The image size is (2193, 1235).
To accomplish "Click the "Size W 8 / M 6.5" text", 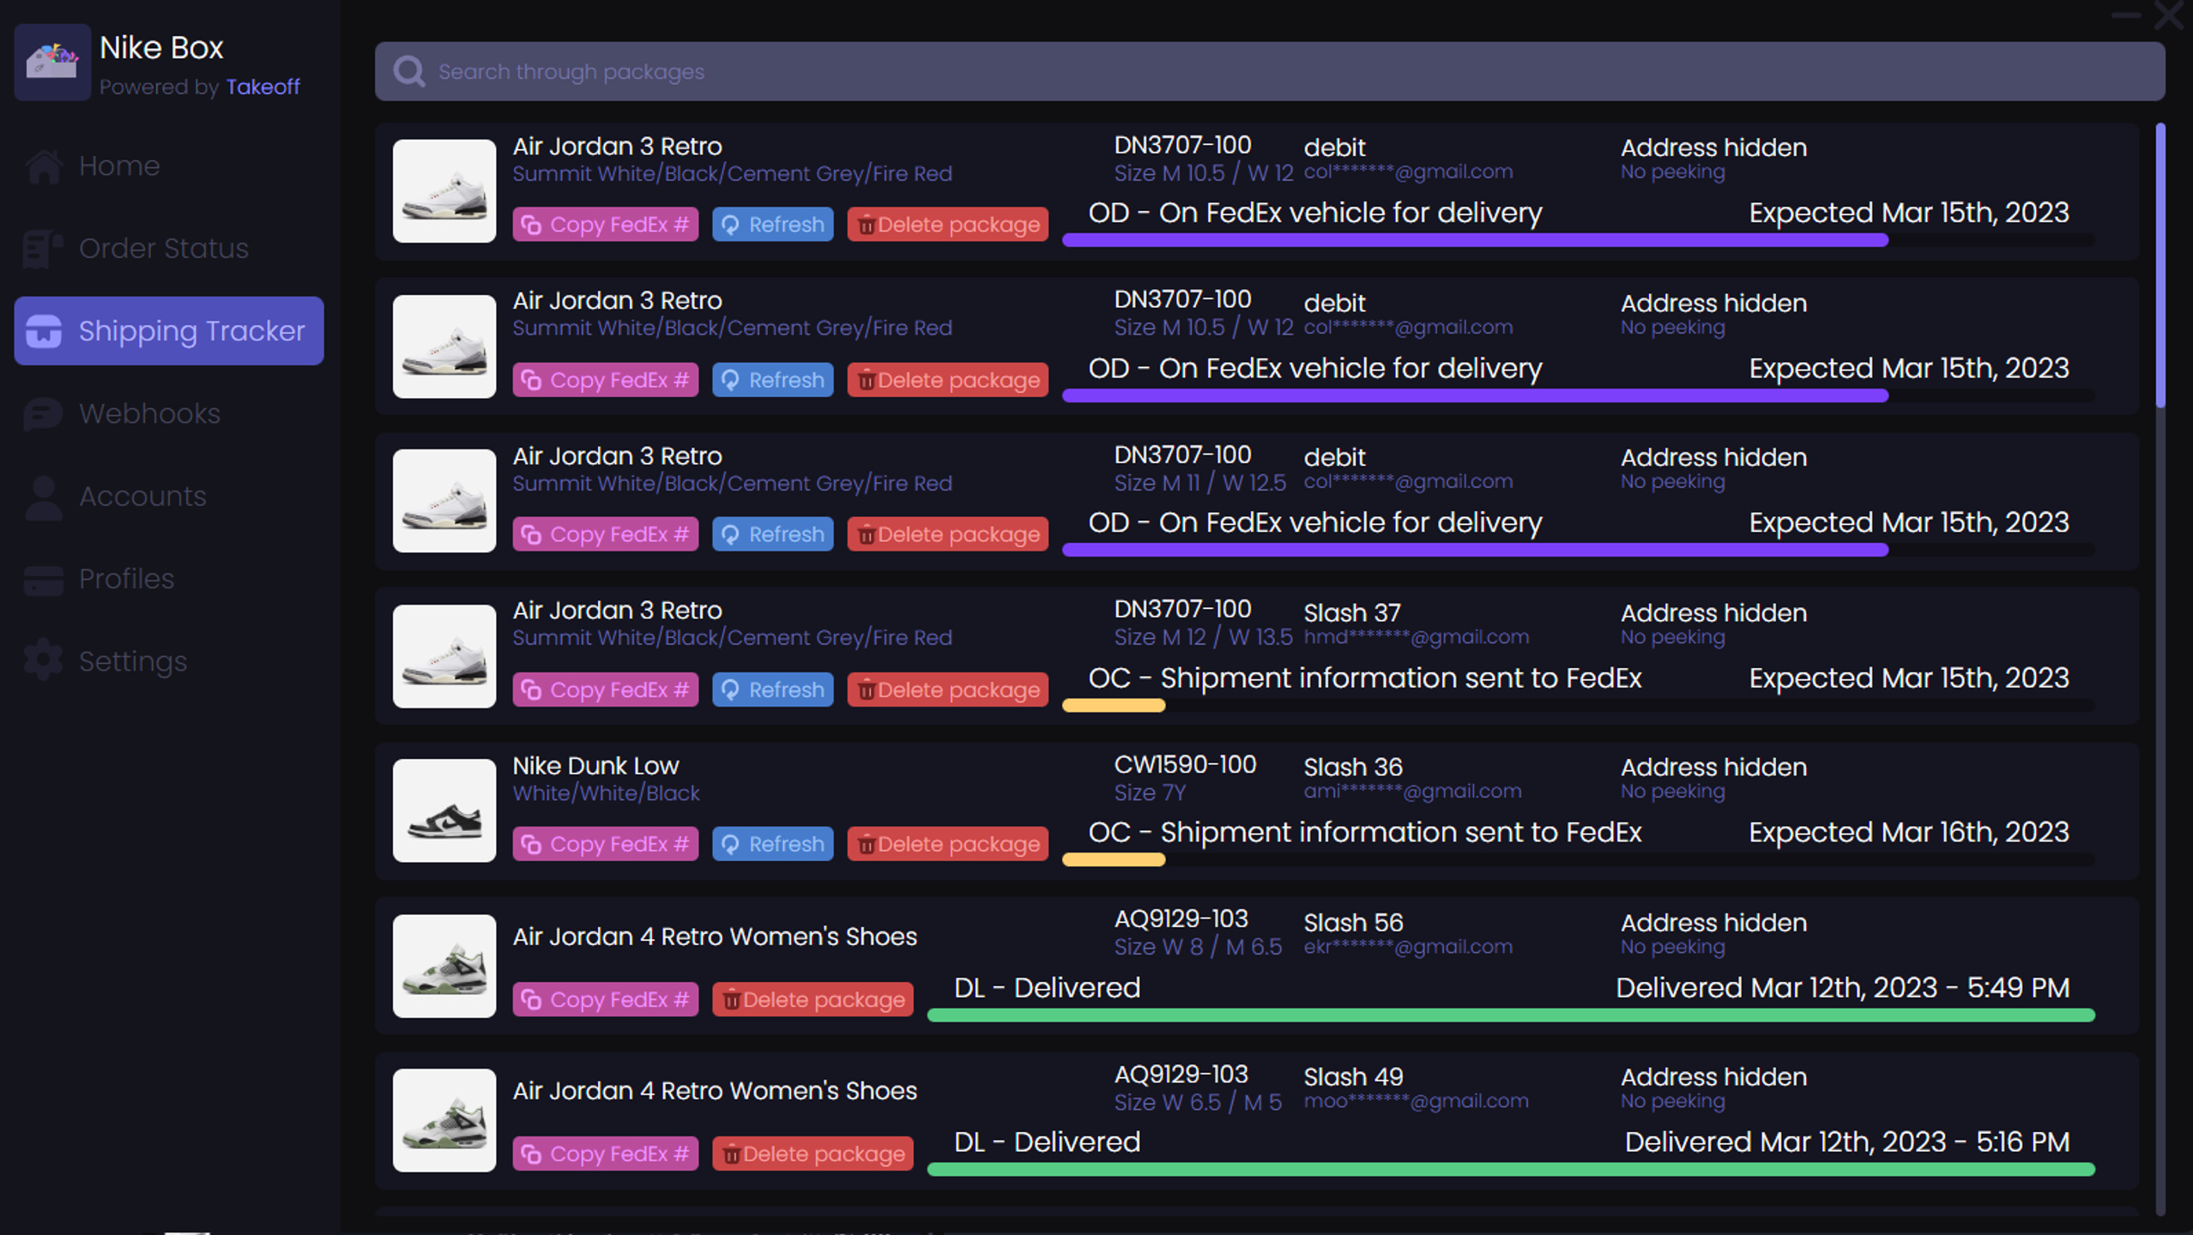I will tap(1198, 947).
